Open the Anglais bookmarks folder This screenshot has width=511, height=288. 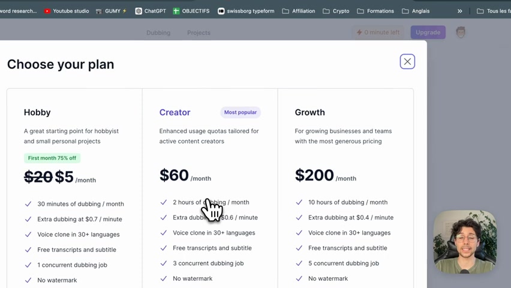pyautogui.click(x=416, y=11)
